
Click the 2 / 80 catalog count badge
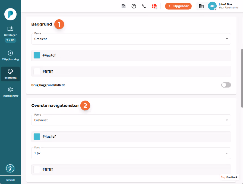point(10,40)
